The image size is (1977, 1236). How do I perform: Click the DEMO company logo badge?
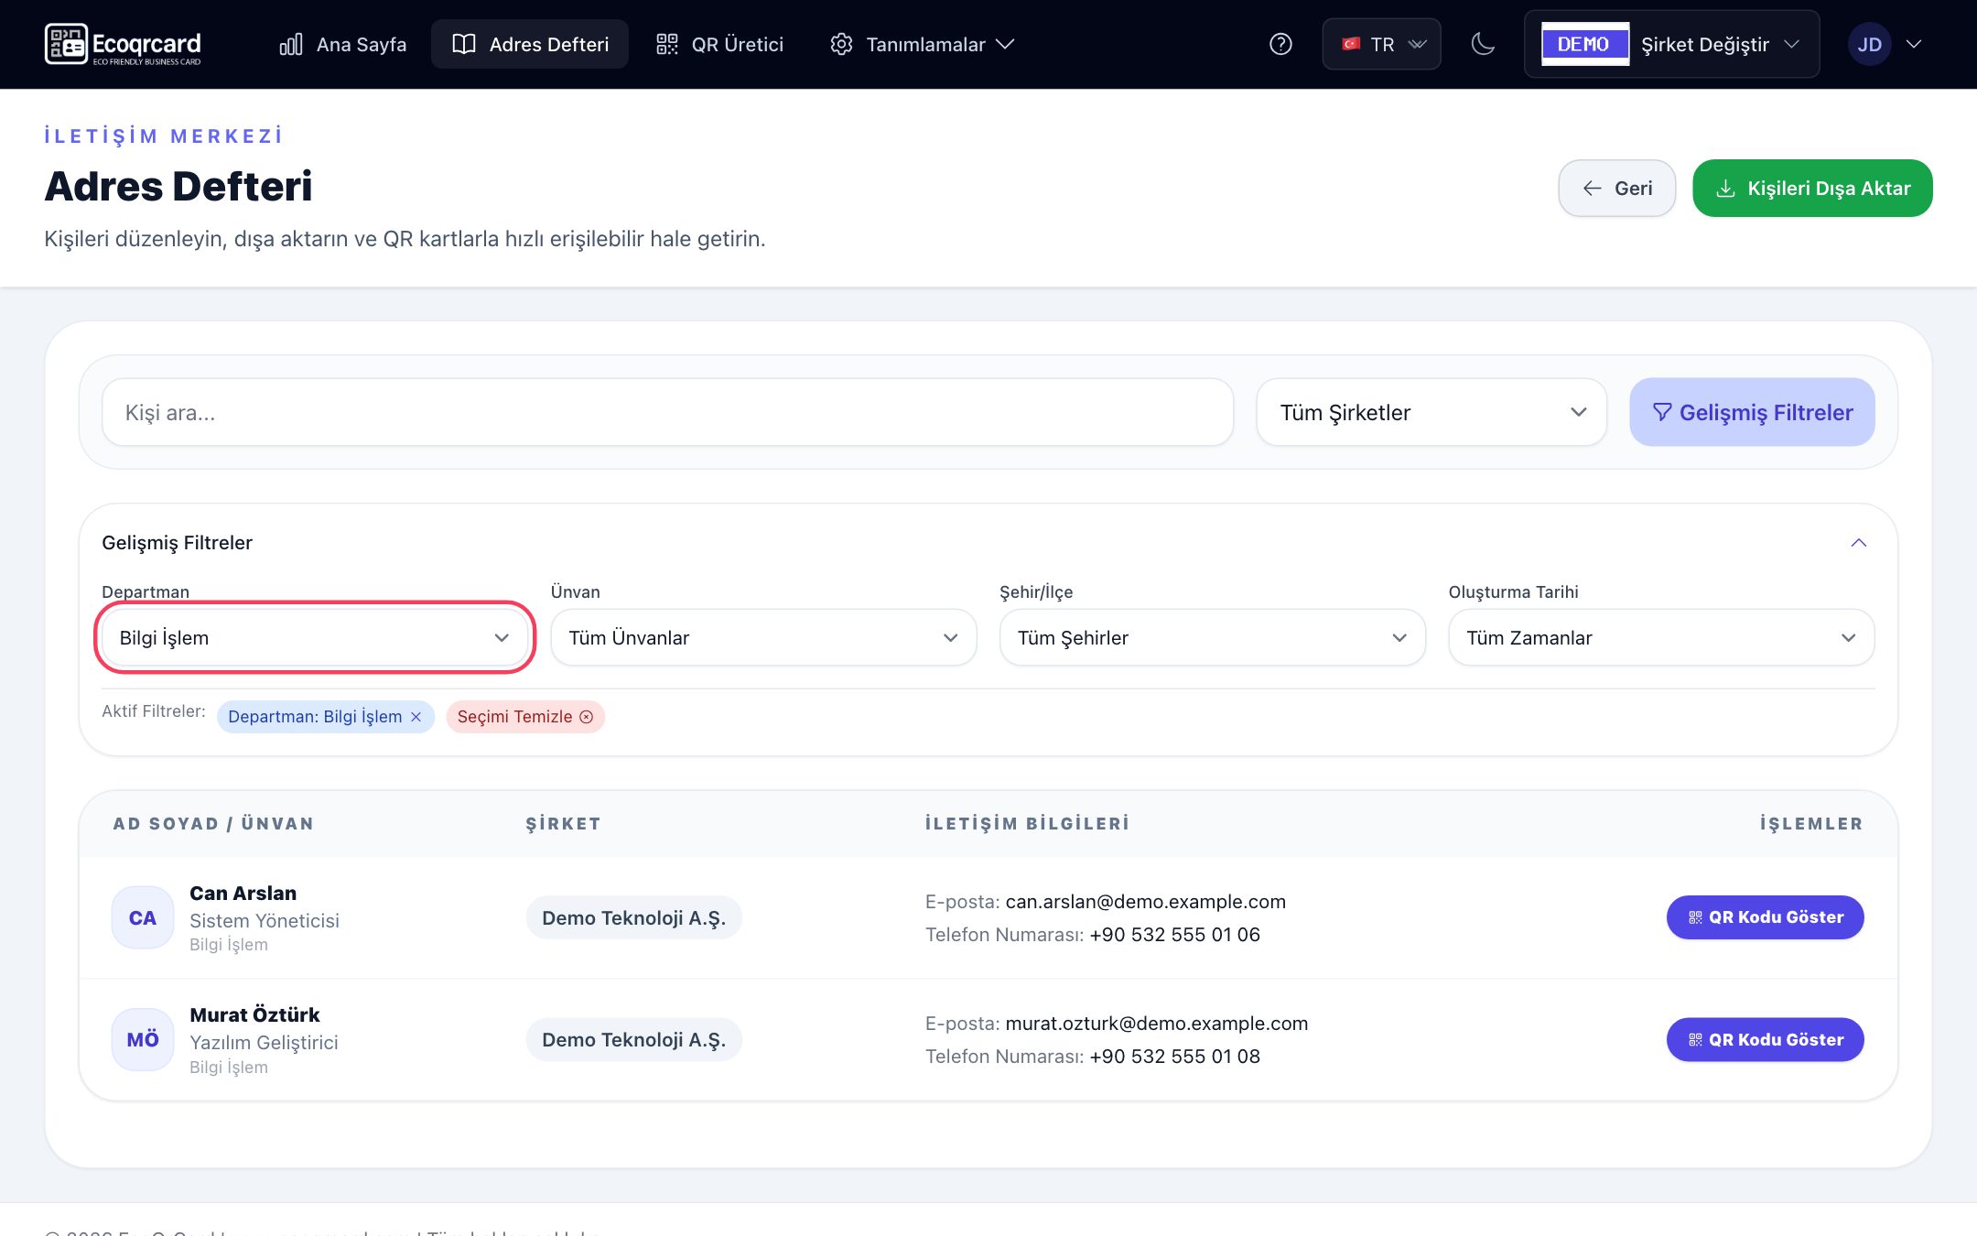click(x=1584, y=44)
